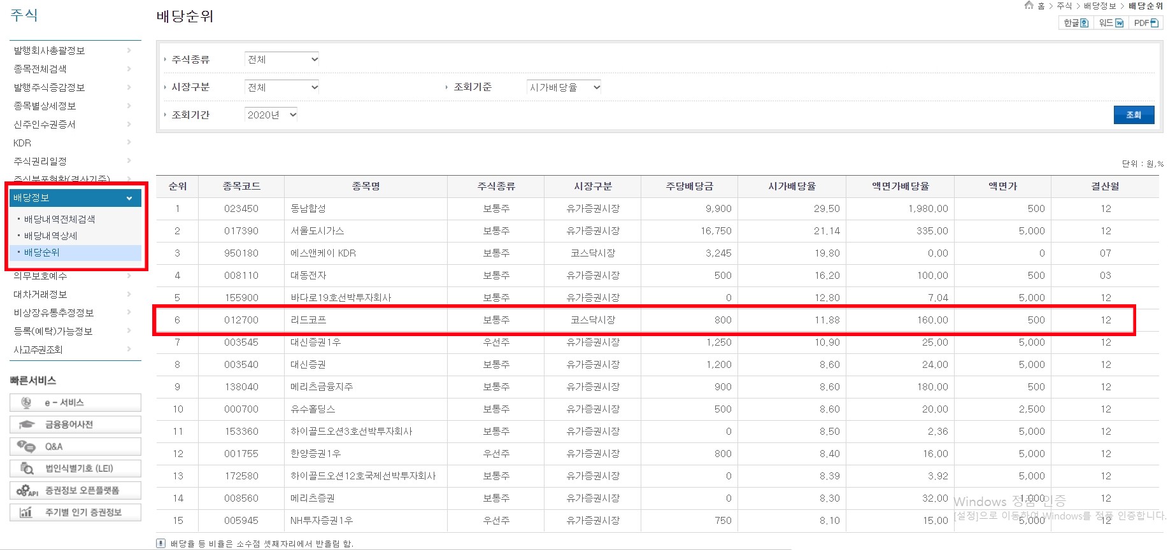Click 대신증권1우 stock name
The image size is (1168, 550).
click(315, 342)
